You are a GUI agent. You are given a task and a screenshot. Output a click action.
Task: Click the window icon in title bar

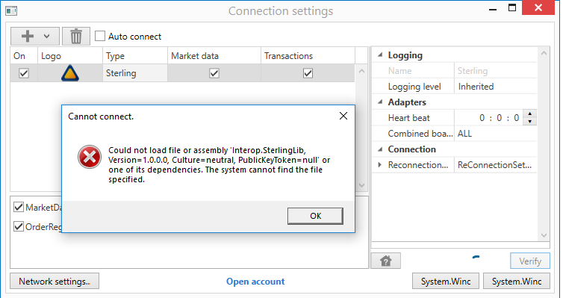click(x=11, y=10)
